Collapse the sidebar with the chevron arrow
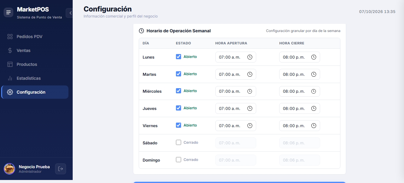The height and width of the screenshot is (183, 404). coord(70,13)
